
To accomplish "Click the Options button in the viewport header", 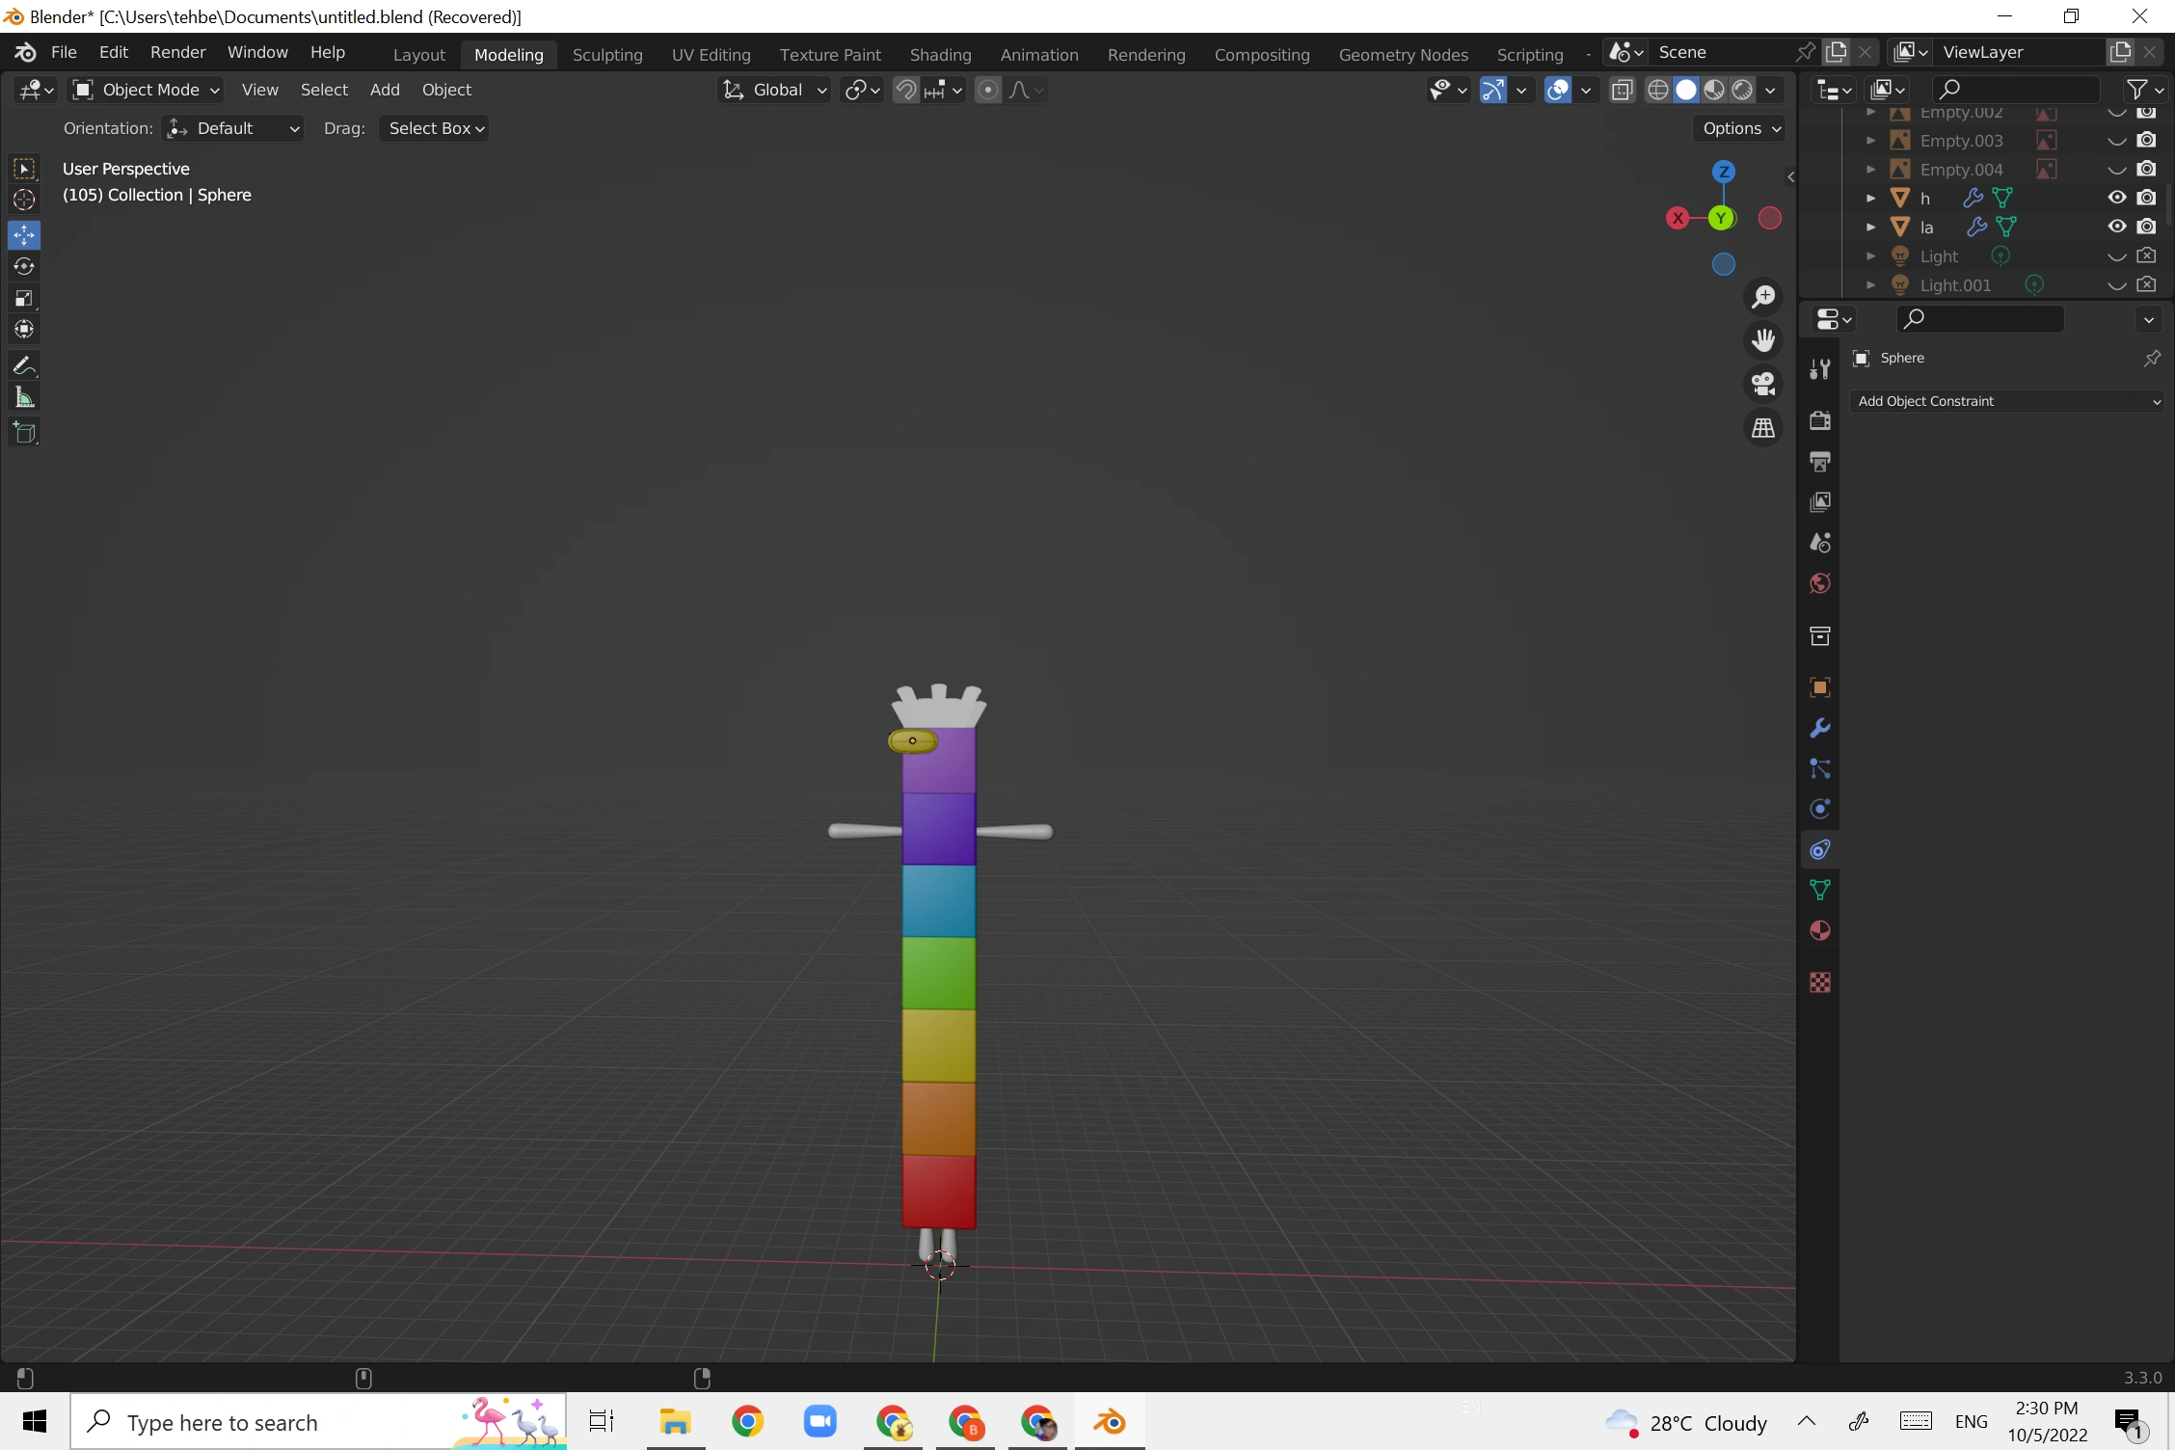I will 1736,127.
